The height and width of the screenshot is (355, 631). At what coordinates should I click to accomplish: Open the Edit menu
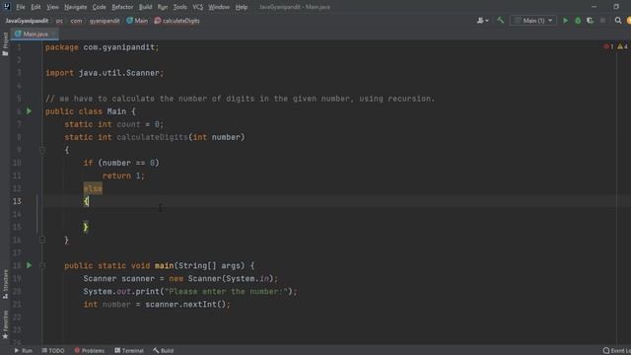pyautogui.click(x=35, y=7)
